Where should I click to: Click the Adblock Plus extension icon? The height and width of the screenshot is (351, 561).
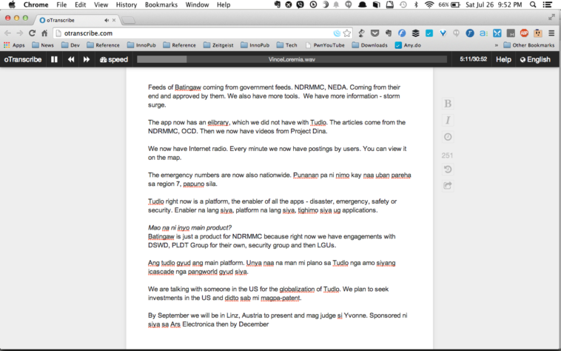[x=524, y=33]
